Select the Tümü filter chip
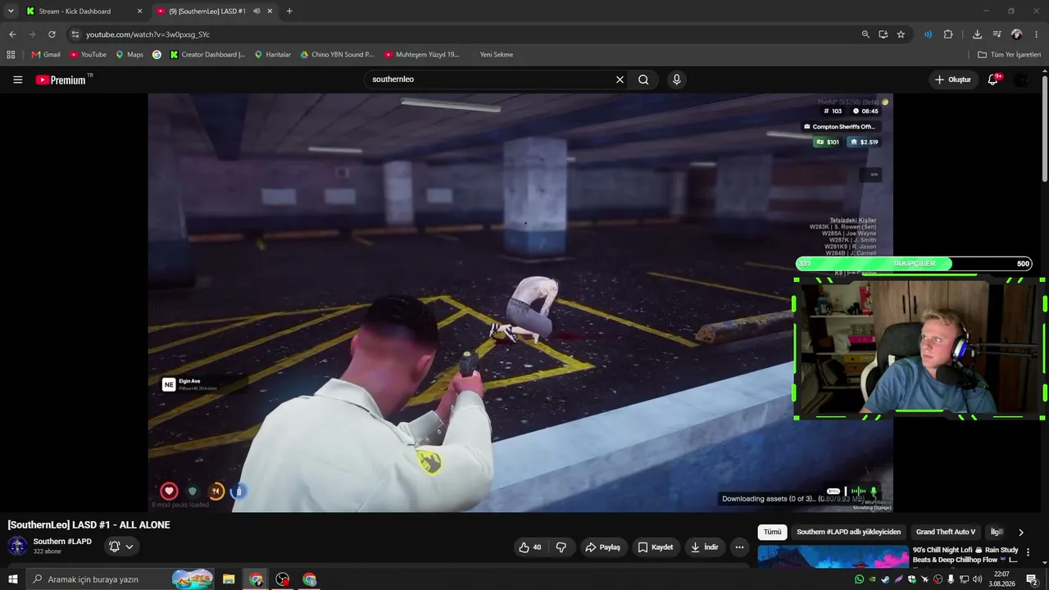The height and width of the screenshot is (590, 1049). tap(772, 532)
